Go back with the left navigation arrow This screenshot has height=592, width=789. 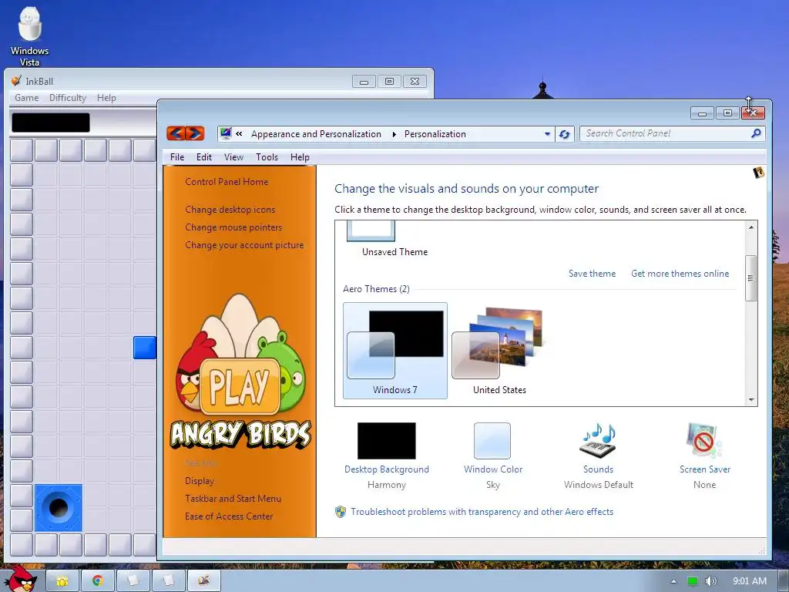pos(176,133)
